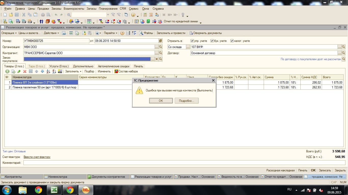Expand the Действия dropdown menu
Screen dimensions: 348x195
(x=51, y=33)
